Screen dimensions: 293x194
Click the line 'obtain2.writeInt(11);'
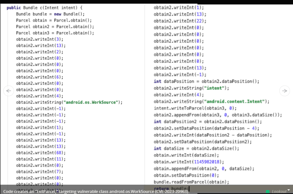point(41,159)
